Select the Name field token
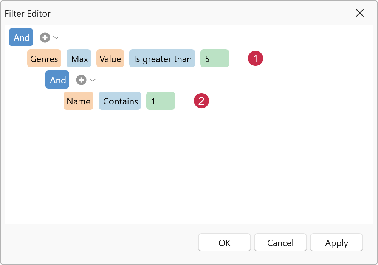Viewport: 378px width, 265px height. 78,101
